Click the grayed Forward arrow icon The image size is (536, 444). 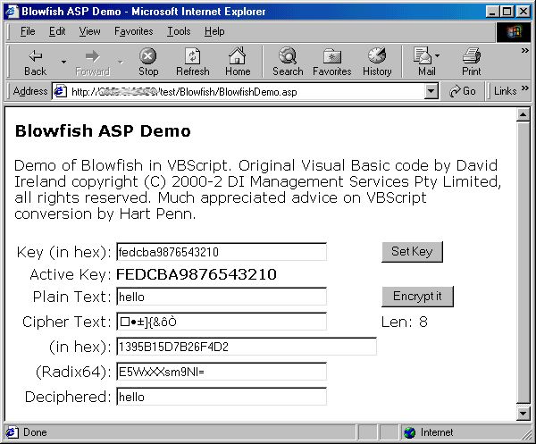point(92,55)
